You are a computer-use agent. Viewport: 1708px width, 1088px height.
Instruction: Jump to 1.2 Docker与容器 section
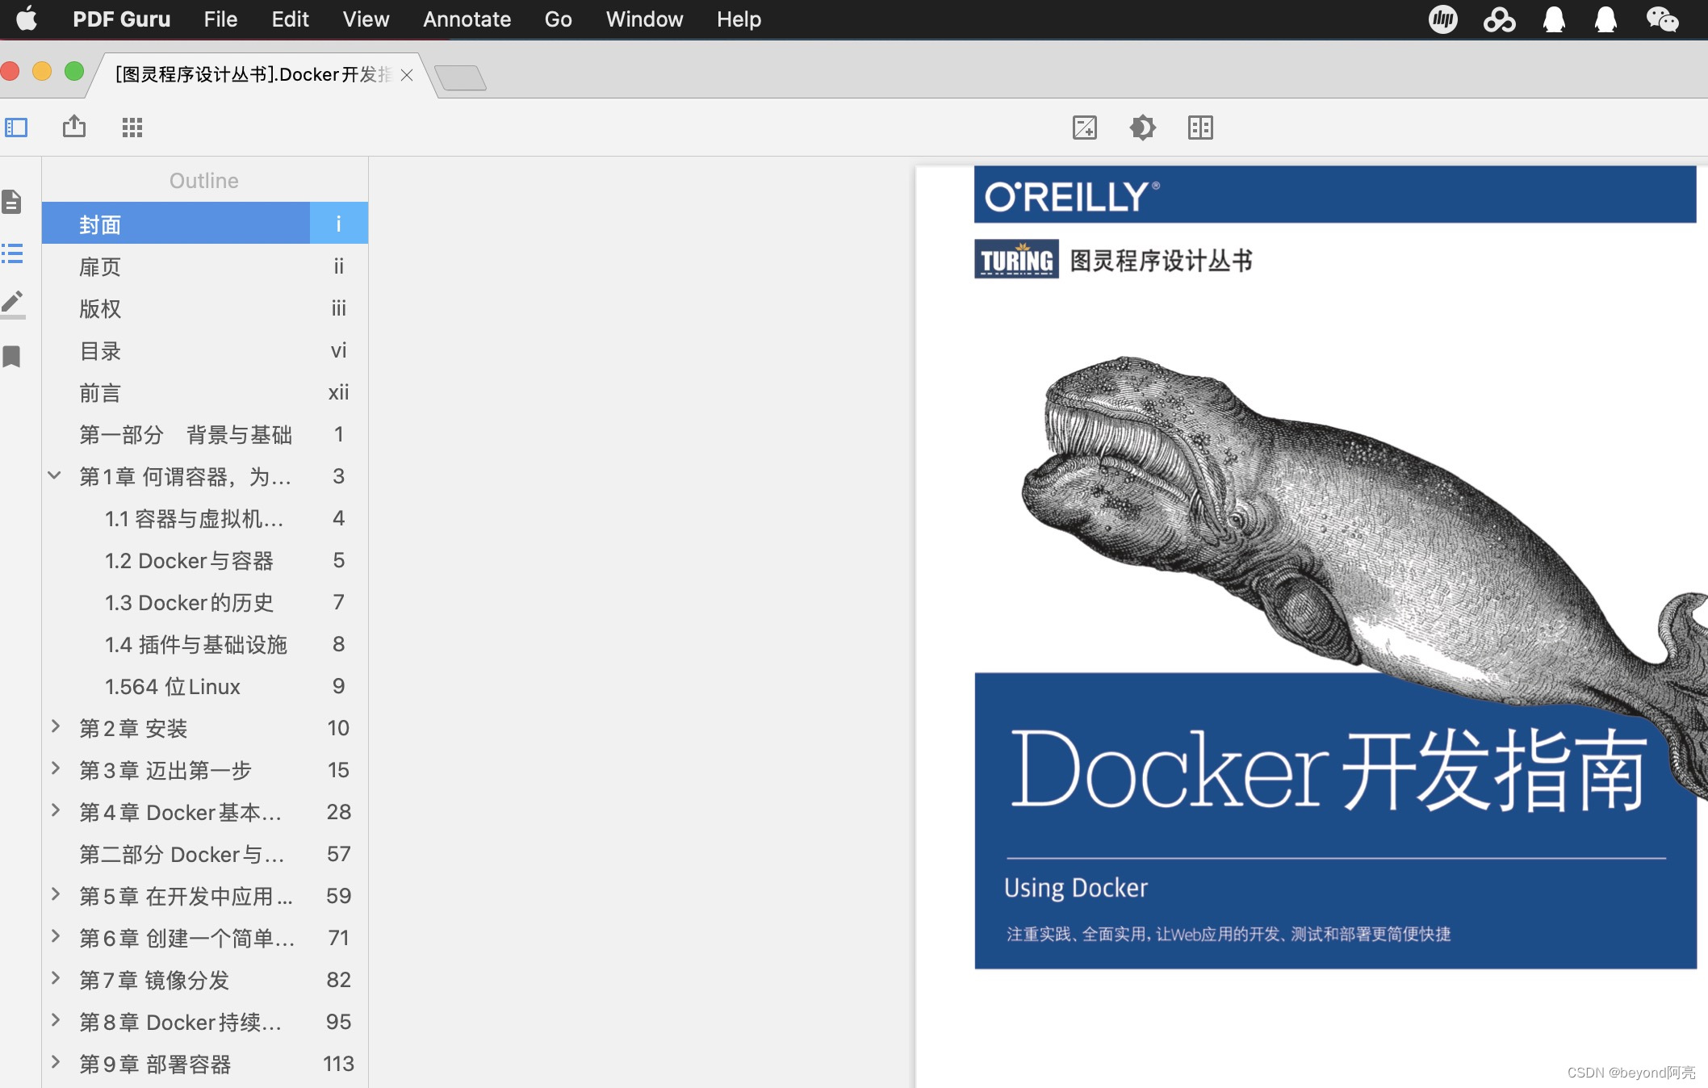190,561
